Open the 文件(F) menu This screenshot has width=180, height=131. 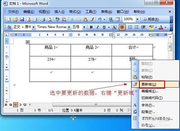pos(13,12)
